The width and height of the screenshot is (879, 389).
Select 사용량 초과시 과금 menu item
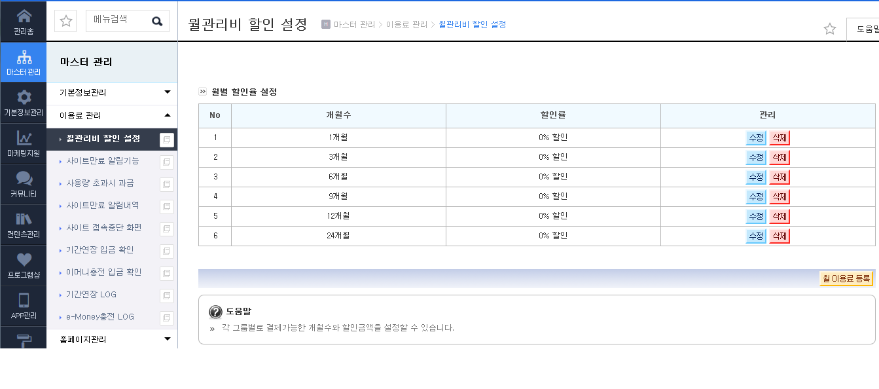tap(100, 183)
